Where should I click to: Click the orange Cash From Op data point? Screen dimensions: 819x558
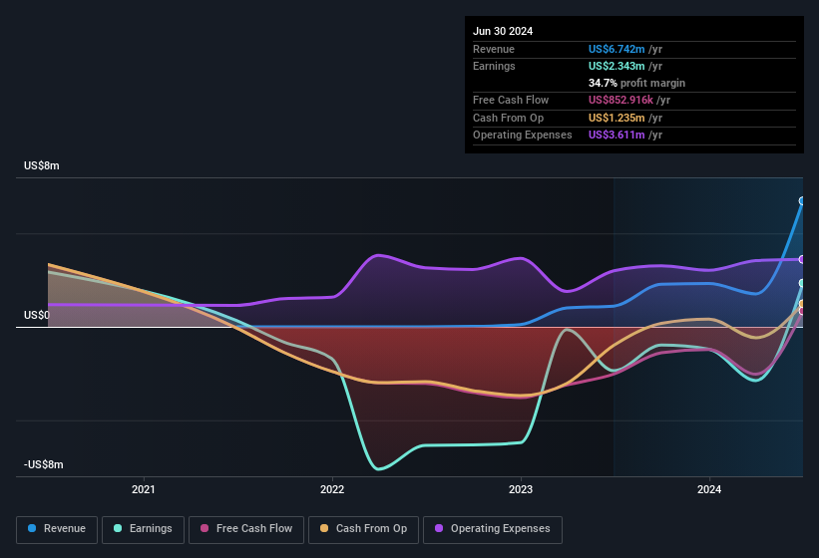click(802, 304)
